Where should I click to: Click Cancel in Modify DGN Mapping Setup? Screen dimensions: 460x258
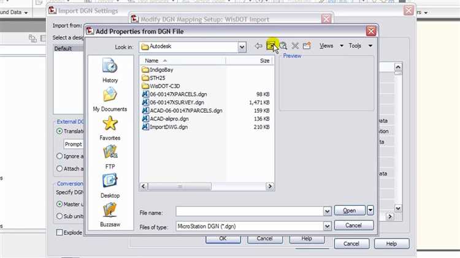(x=264, y=238)
